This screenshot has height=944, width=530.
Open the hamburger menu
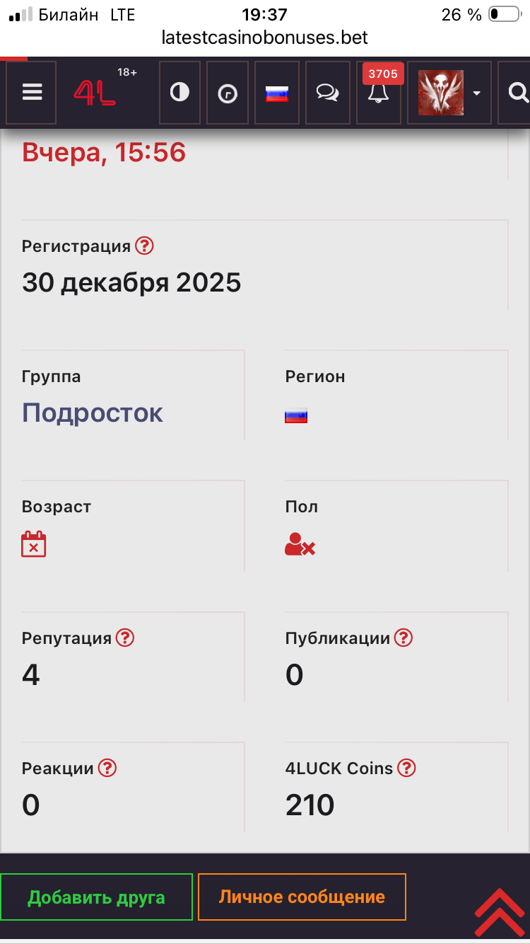pos(32,93)
